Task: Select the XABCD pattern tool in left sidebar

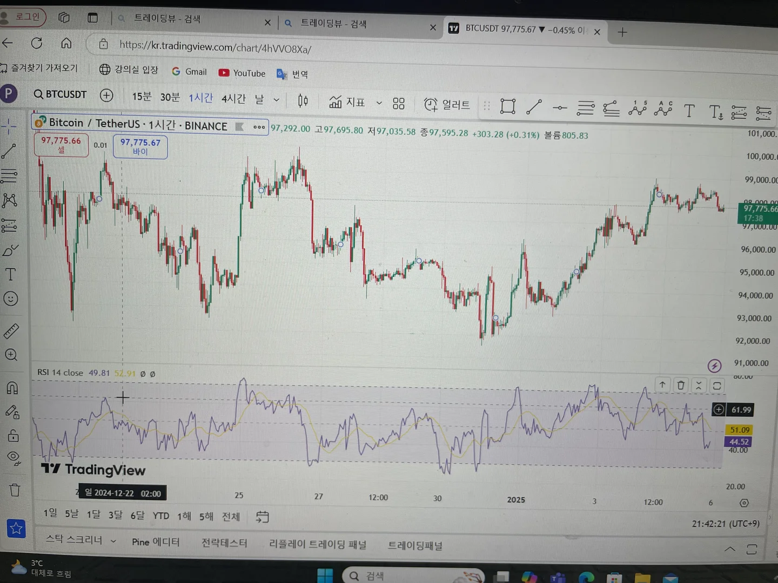Action: coord(9,201)
